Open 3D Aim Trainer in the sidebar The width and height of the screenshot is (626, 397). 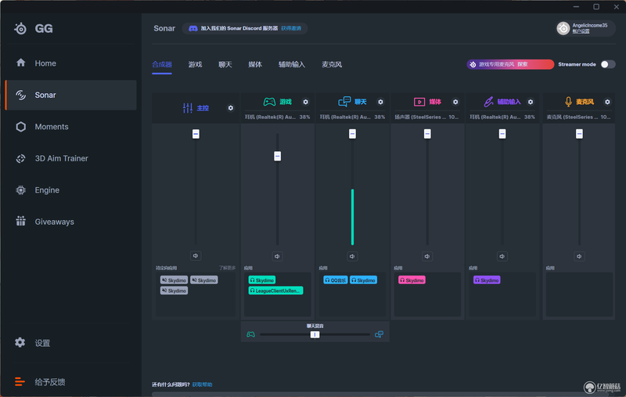click(61, 158)
